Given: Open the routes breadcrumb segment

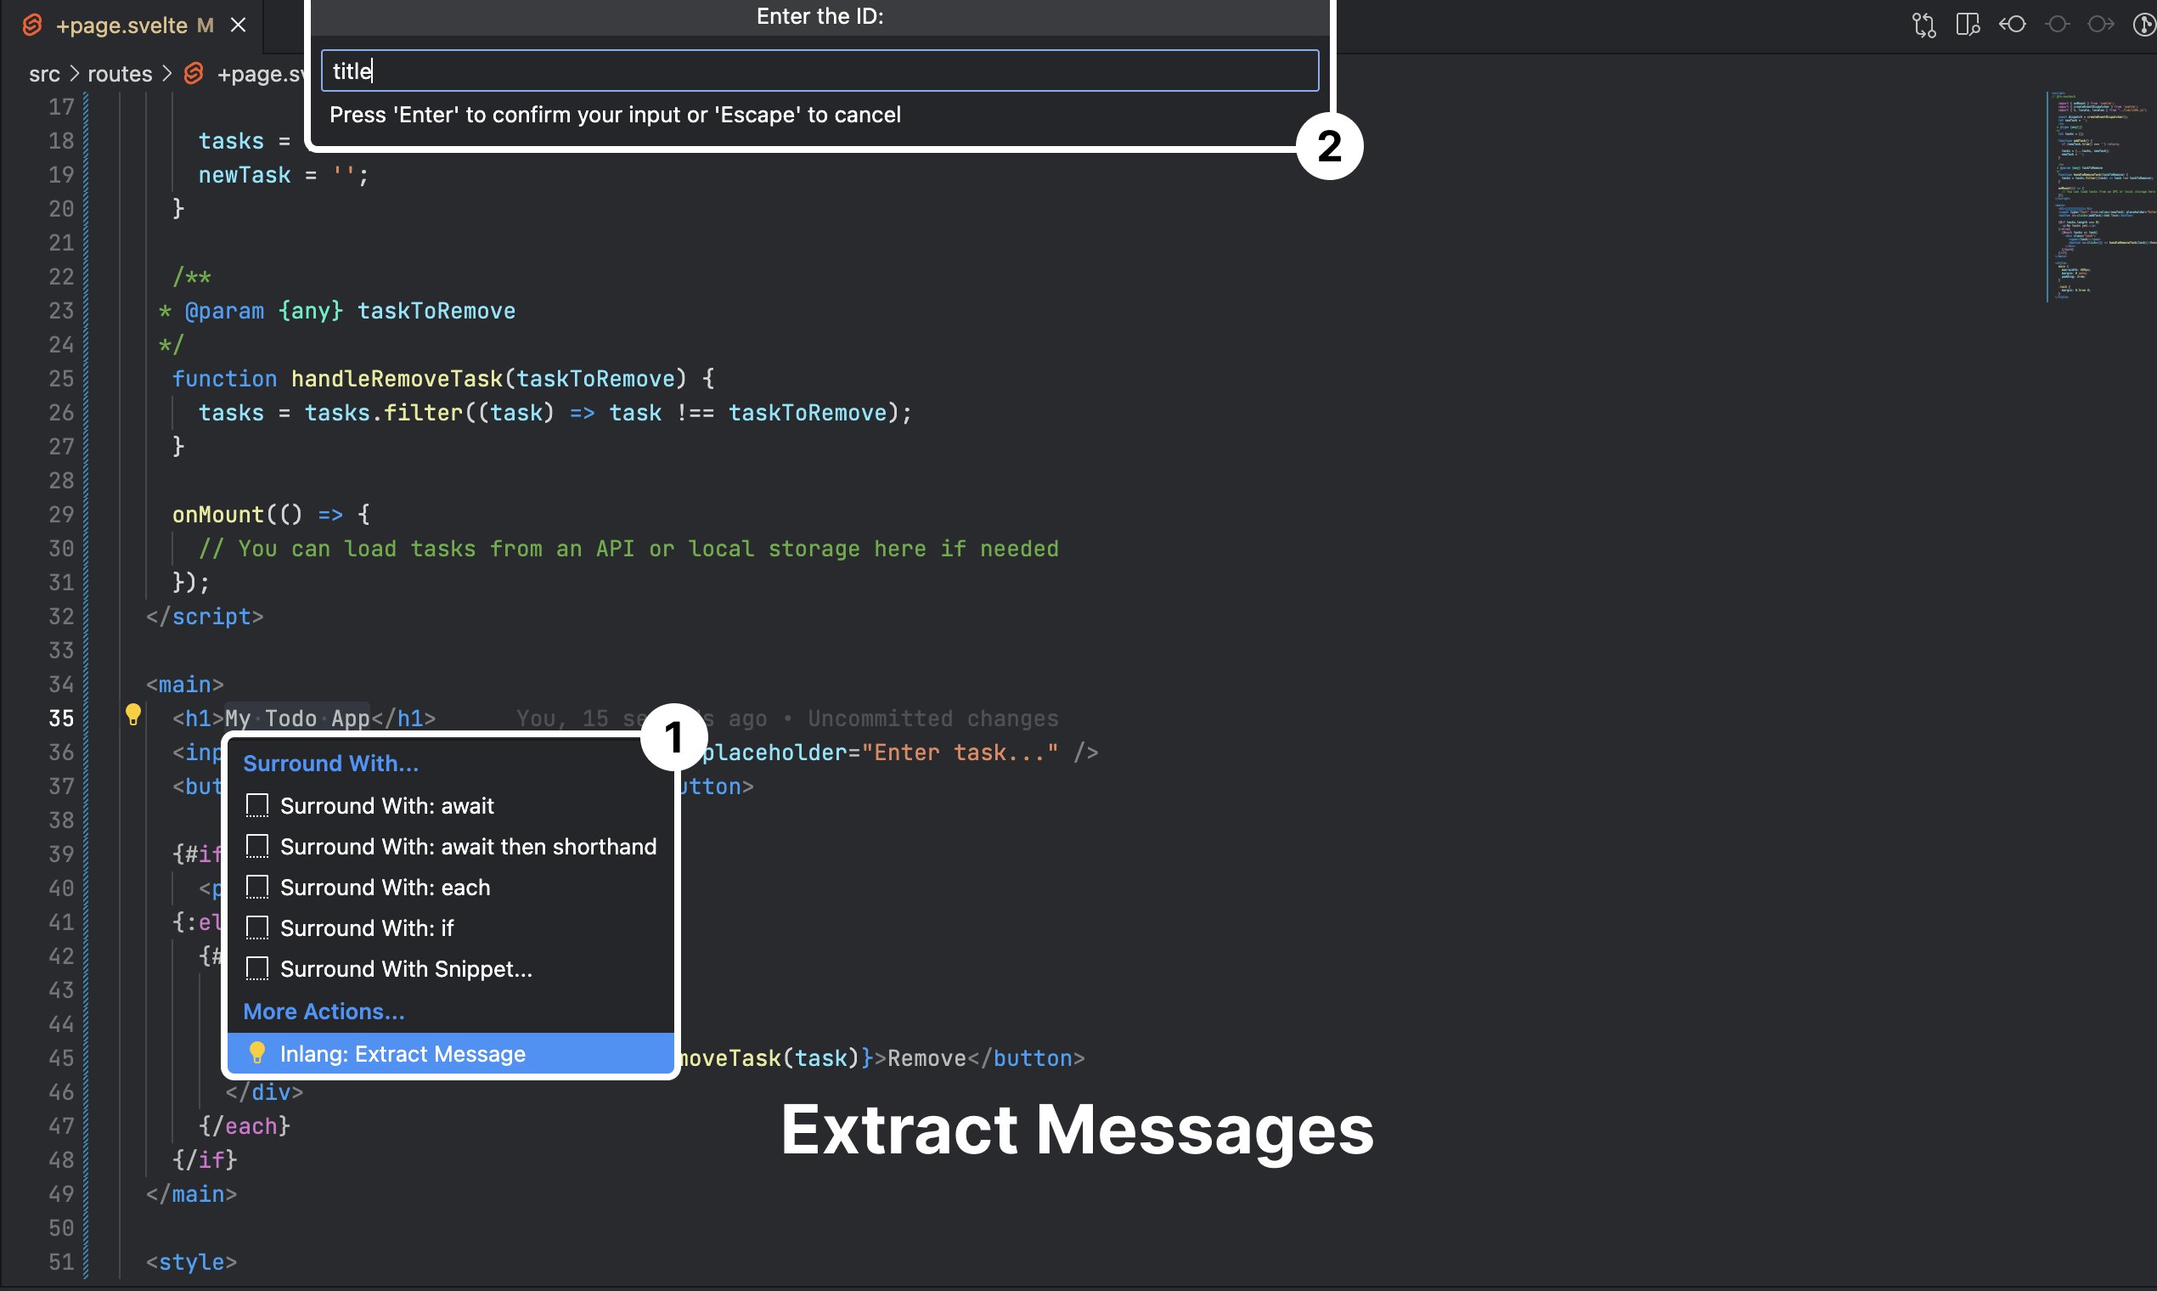Looking at the screenshot, I should [120, 74].
